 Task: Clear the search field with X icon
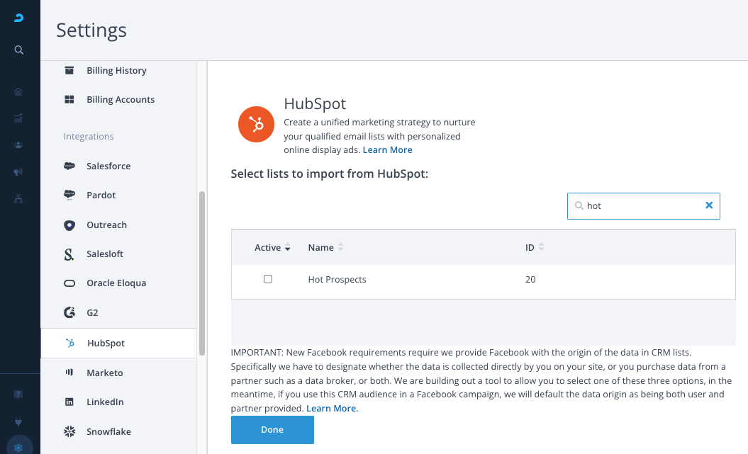(x=708, y=205)
